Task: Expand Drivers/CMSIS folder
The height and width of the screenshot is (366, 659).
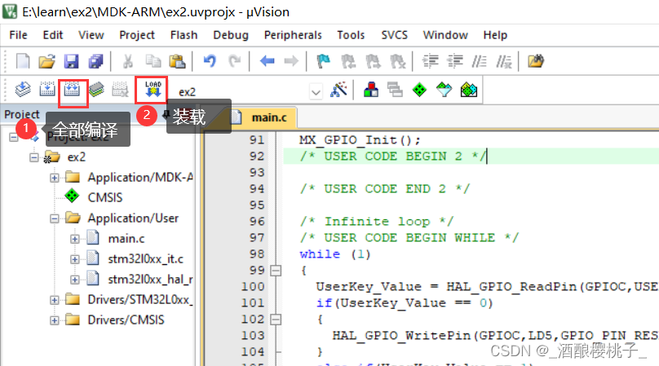Action: [54, 320]
